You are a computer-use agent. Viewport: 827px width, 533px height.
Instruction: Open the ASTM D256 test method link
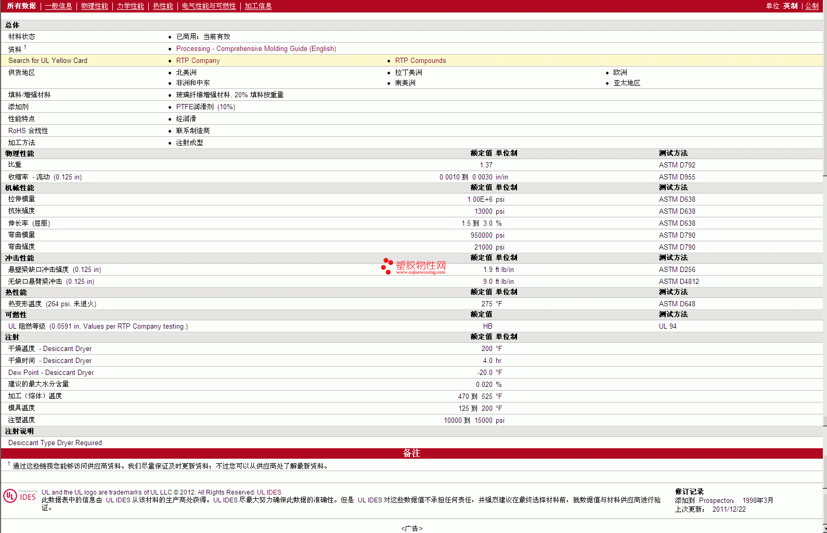[x=677, y=270]
